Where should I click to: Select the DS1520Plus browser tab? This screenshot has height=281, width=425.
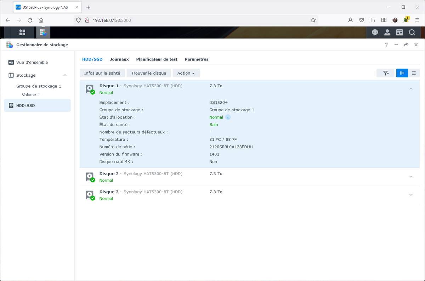click(x=47, y=7)
